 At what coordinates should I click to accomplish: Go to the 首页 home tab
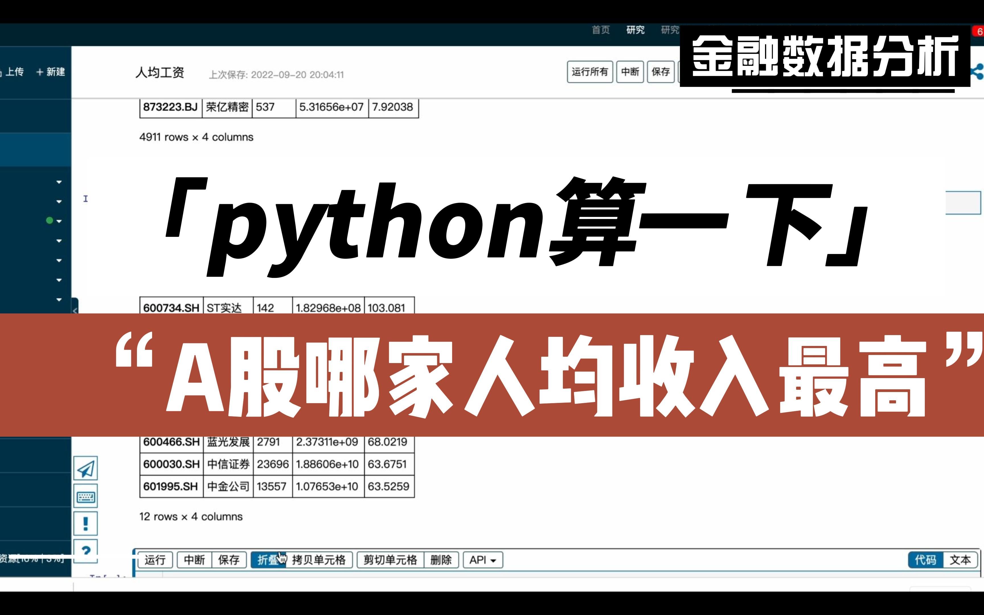click(x=600, y=30)
